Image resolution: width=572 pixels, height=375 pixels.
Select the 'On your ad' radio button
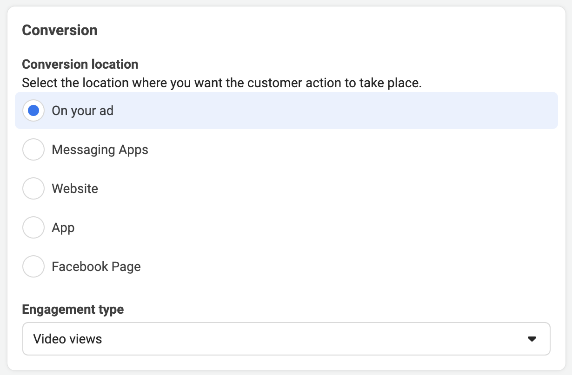point(33,111)
